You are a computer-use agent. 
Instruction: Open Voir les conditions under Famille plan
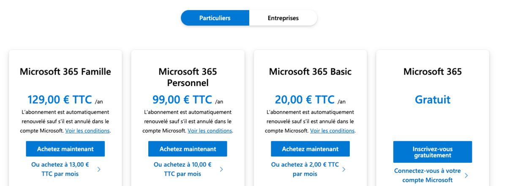click(87, 131)
